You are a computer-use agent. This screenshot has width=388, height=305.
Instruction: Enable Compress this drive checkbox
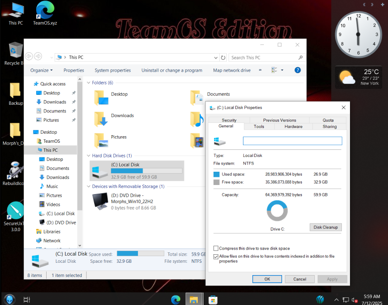pyautogui.click(x=216, y=248)
